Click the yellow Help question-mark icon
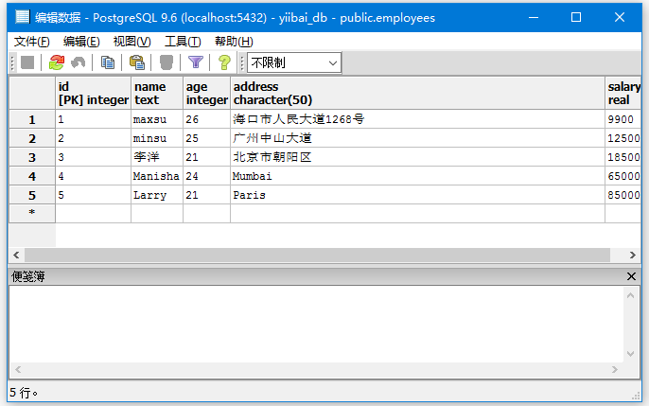The image size is (649, 406). [224, 62]
